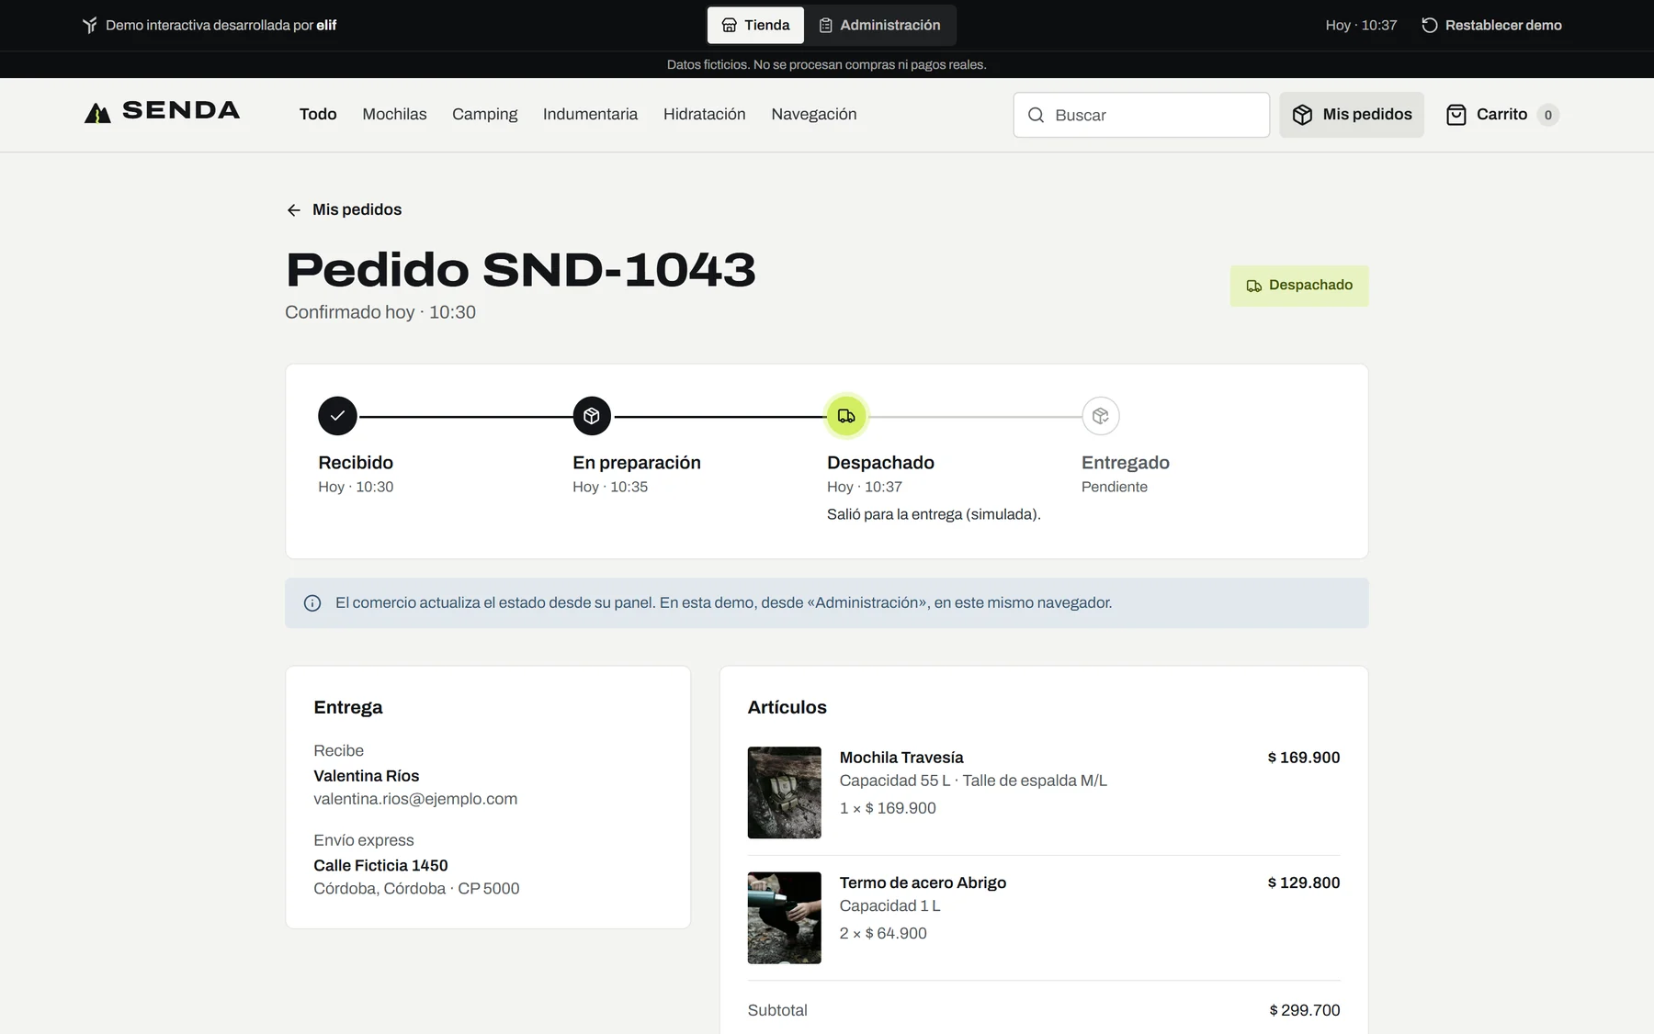
Task: Click the Mochila Travesía product thumbnail
Action: coord(784,792)
